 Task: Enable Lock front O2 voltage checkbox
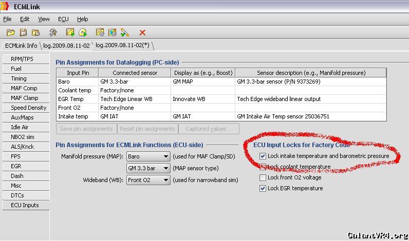(263, 177)
